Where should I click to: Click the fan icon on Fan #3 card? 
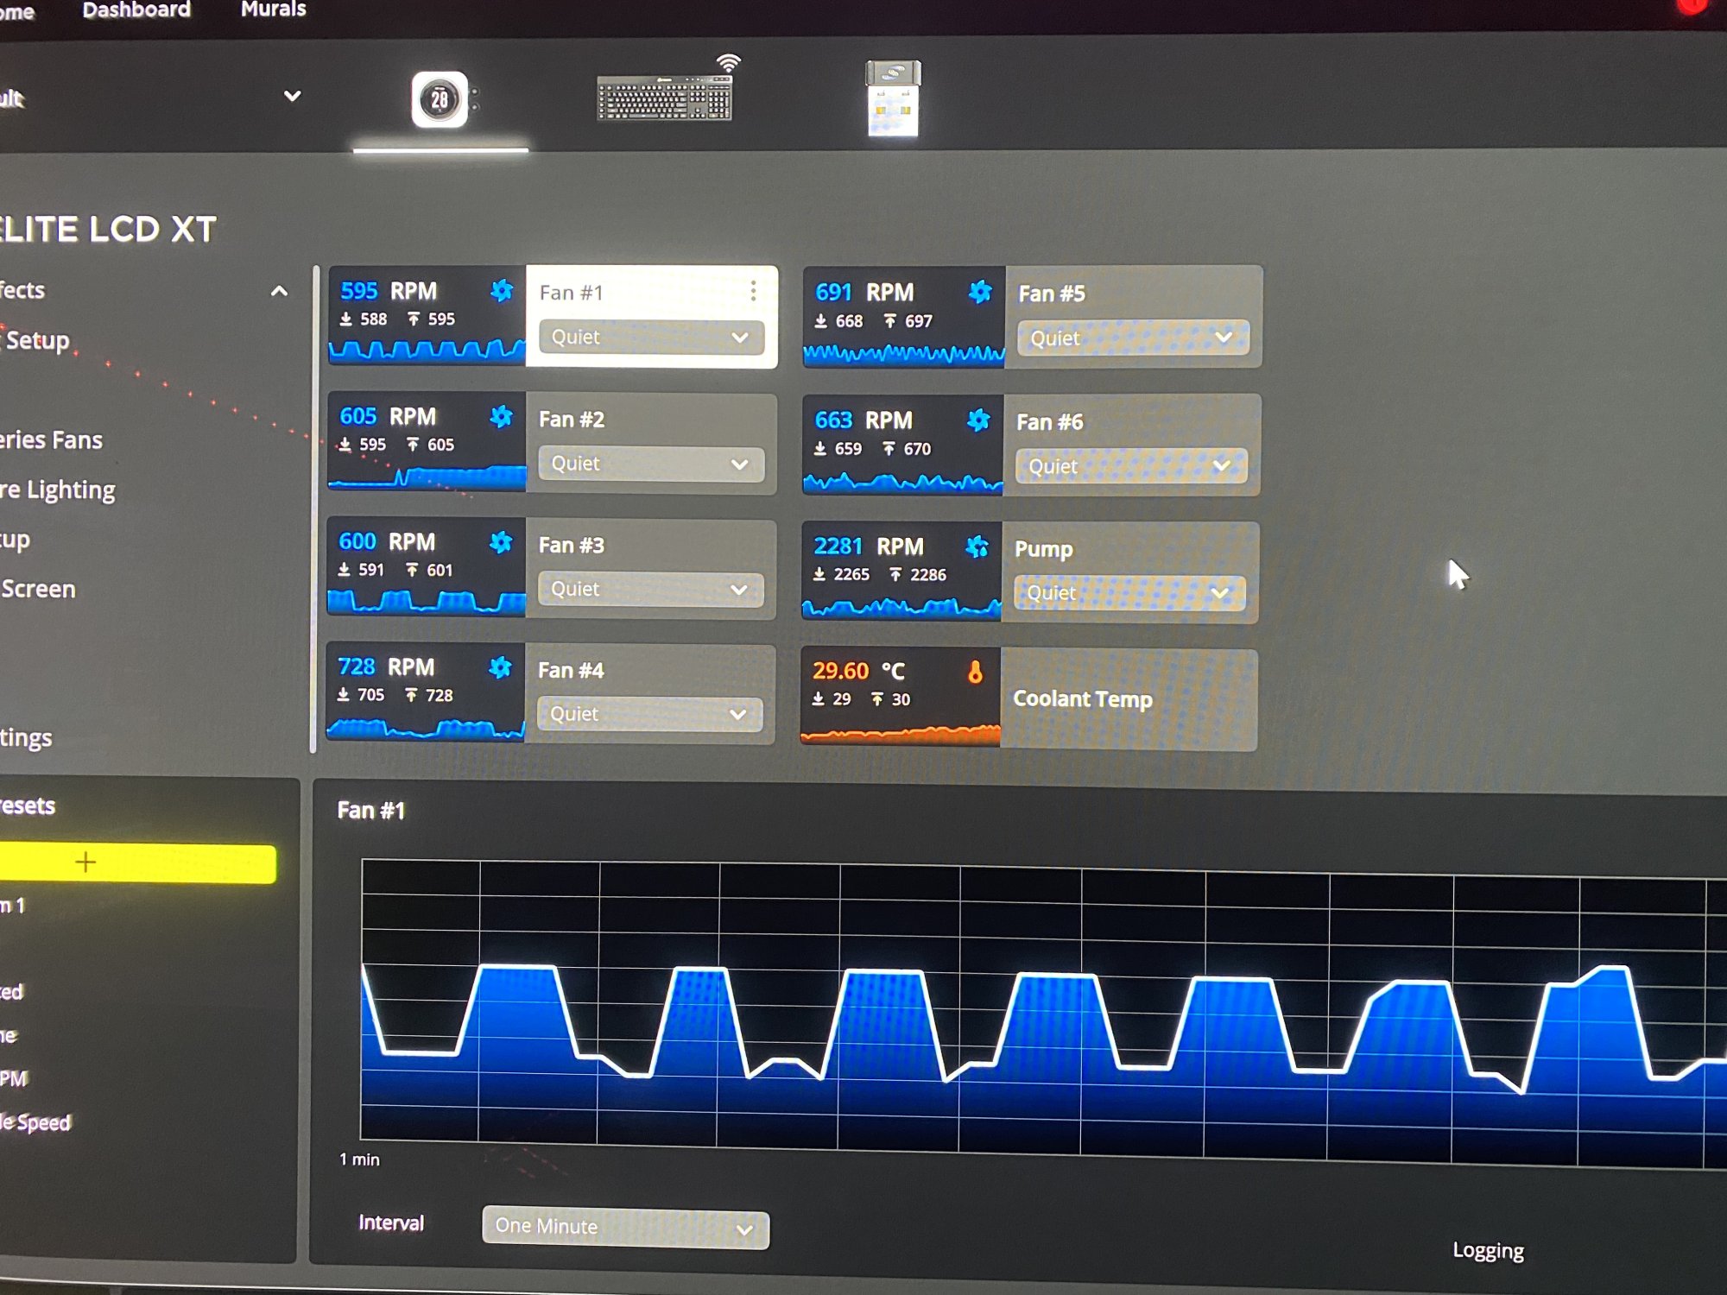(x=499, y=542)
